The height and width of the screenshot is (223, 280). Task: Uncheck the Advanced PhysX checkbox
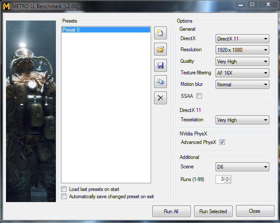click(222, 142)
